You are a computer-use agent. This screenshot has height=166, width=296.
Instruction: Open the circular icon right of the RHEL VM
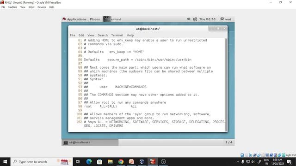pos(163,162)
